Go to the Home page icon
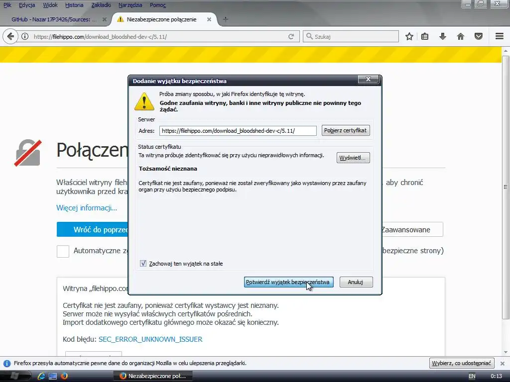Screen dimensions: 510x382 [460, 36]
